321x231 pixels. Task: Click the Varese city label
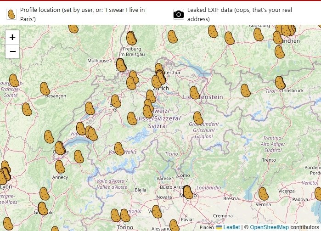click(x=163, y=178)
